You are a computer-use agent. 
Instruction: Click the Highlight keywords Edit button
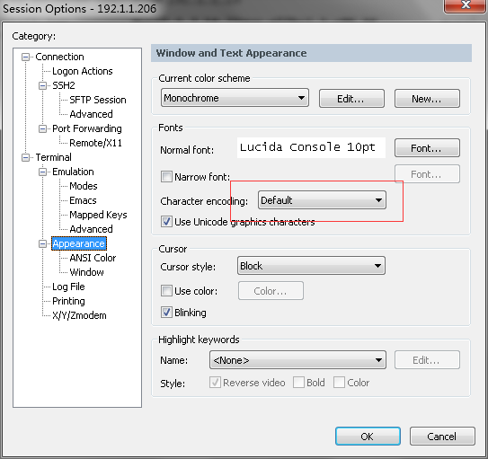pyautogui.click(x=427, y=360)
